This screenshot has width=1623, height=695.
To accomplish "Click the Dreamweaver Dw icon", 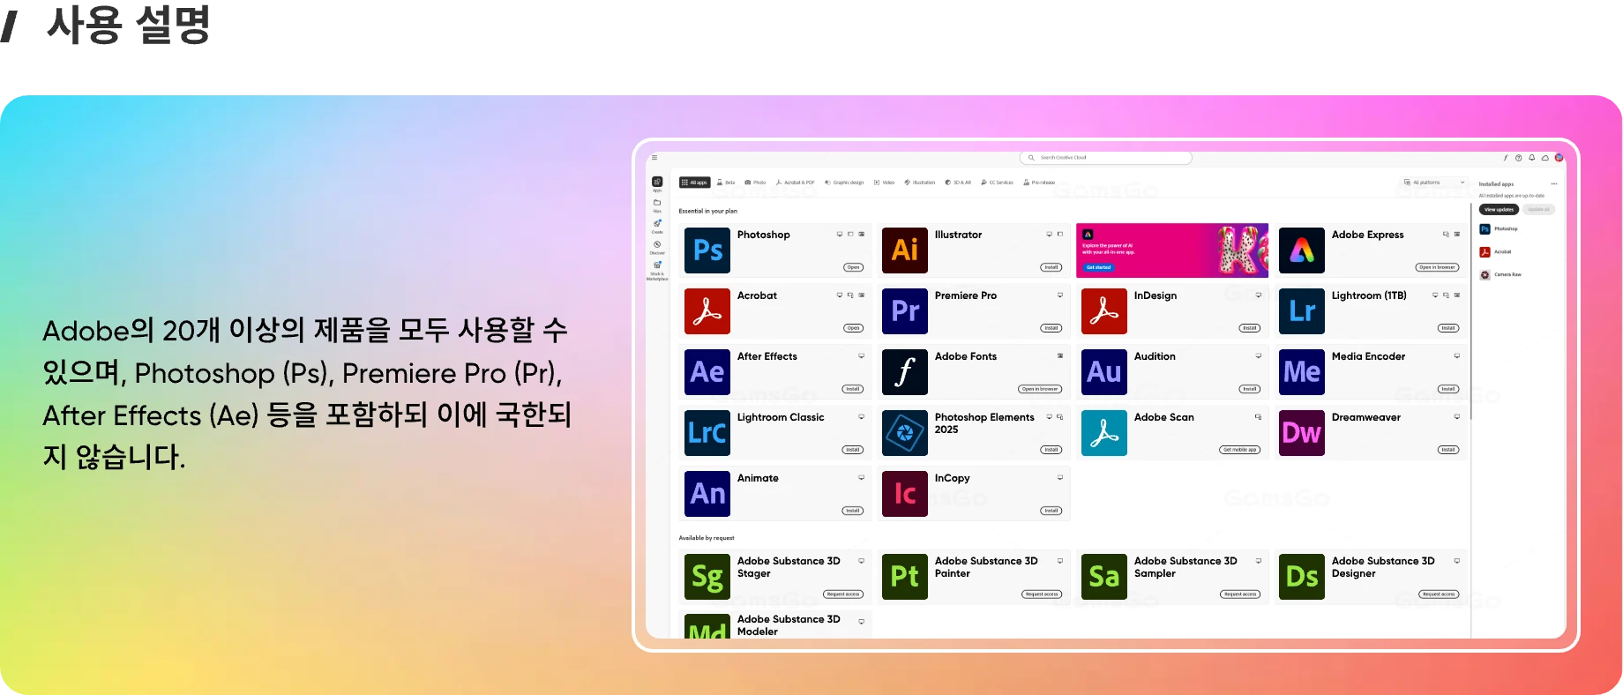I will pyautogui.click(x=1302, y=433).
